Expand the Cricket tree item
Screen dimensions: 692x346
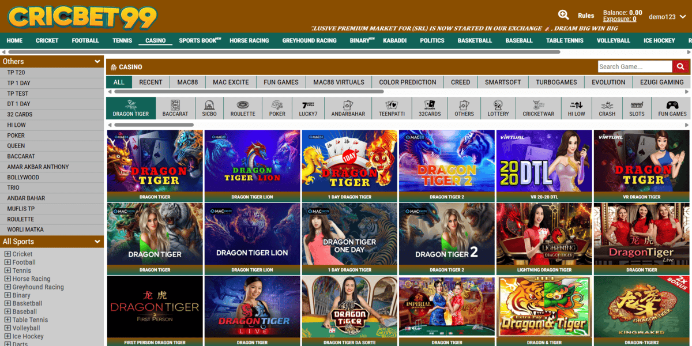[7, 254]
